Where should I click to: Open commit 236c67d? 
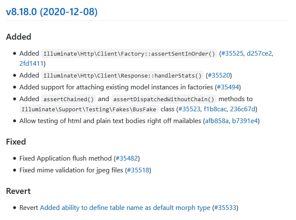click(243, 109)
